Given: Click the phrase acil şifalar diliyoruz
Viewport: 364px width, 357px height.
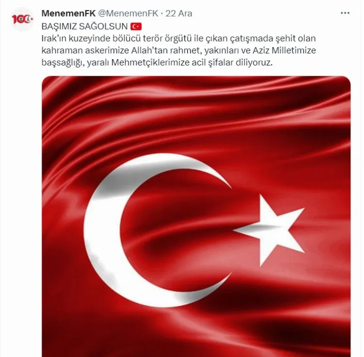Looking at the screenshot, I should (232, 63).
